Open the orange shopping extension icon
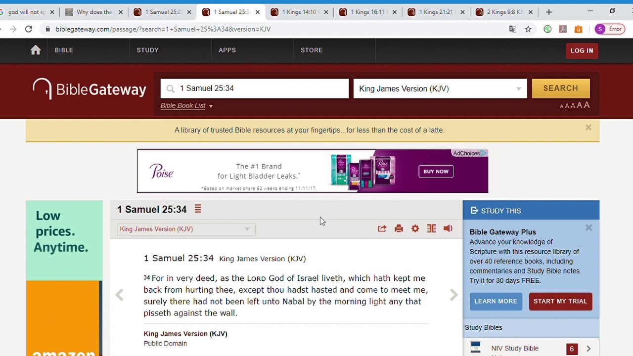 coord(578,29)
